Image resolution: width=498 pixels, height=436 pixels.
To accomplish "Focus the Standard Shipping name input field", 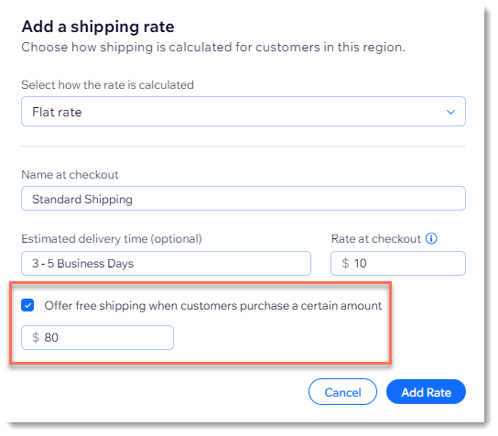I will click(244, 199).
